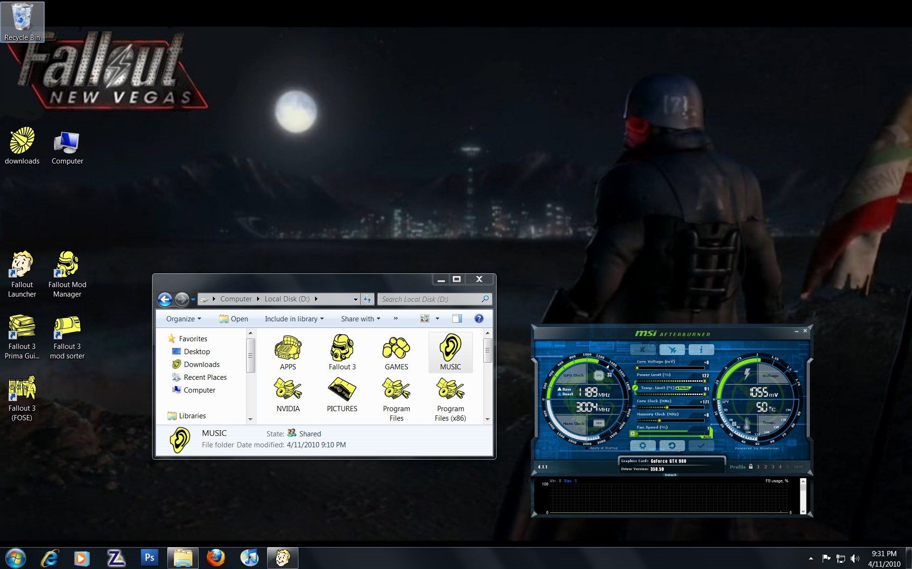Select Afterburner profile slot 3
912x569 pixels.
773,467
